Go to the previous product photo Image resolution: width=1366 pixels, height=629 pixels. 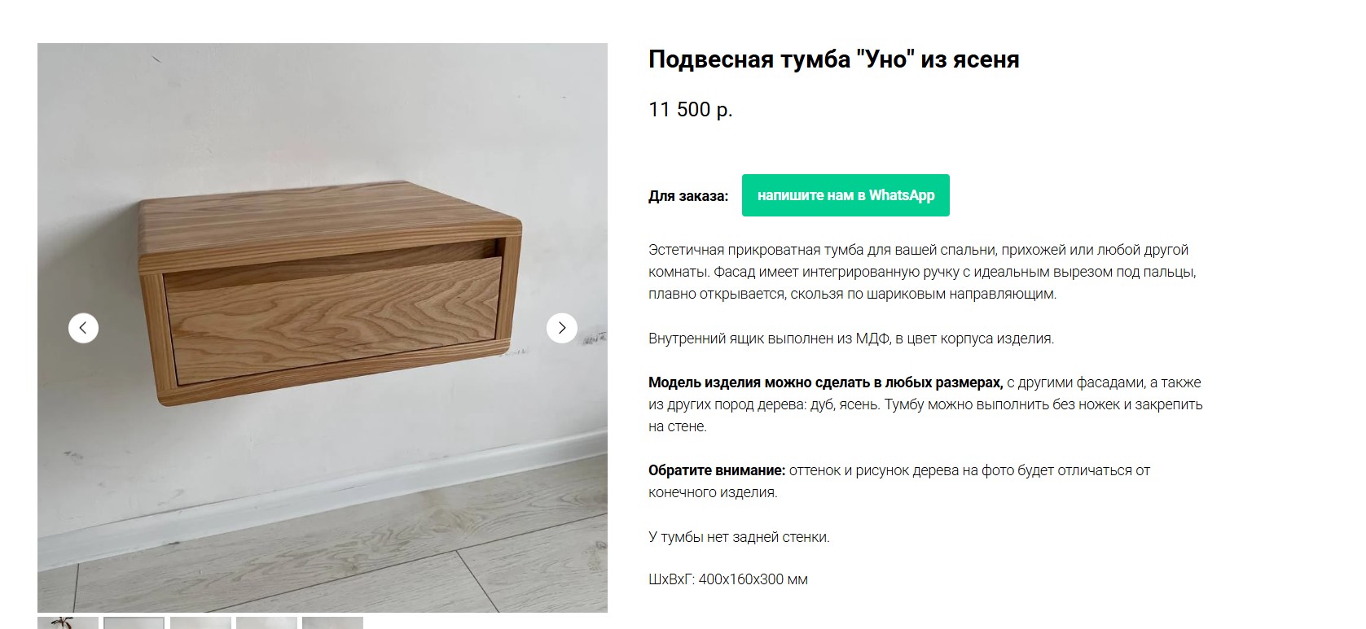point(83,328)
